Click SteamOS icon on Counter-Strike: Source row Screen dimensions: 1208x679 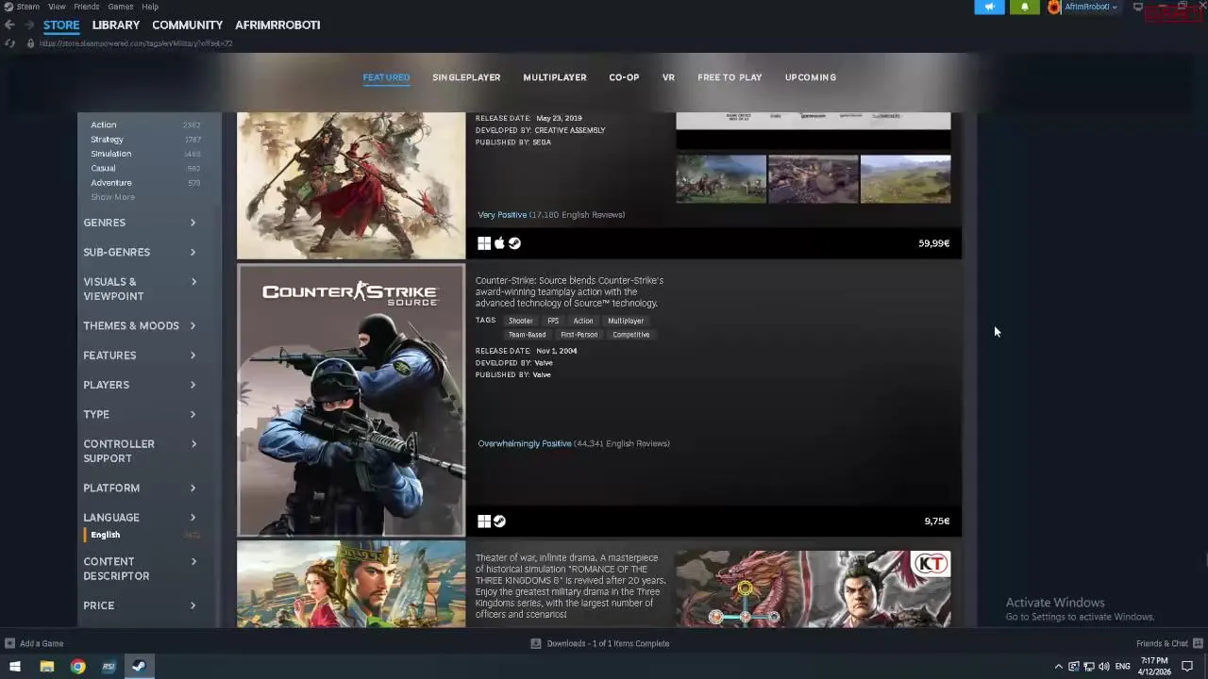[x=499, y=521]
